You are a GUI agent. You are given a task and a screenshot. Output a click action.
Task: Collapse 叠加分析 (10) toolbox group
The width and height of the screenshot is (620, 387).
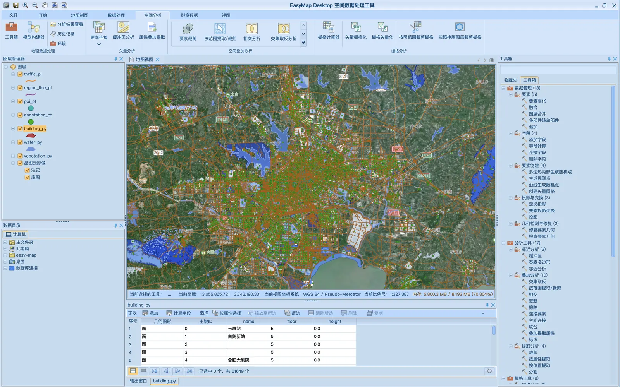511,275
